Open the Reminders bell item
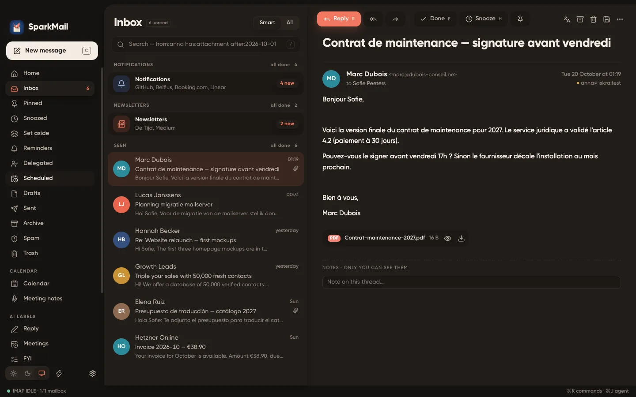 (x=50, y=148)
